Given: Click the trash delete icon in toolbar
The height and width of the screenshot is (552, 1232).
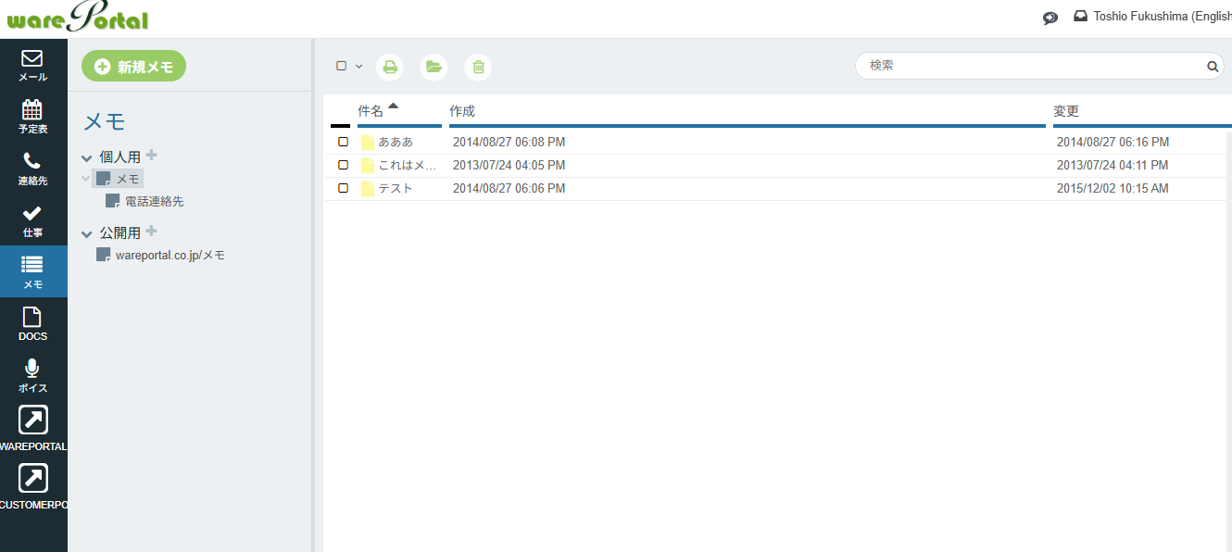Looking at the screenshot, I should click(478, 67).
